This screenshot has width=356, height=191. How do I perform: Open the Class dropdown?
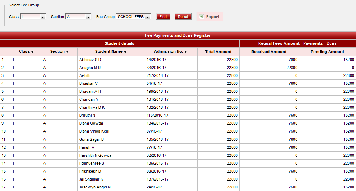[43, 17]
